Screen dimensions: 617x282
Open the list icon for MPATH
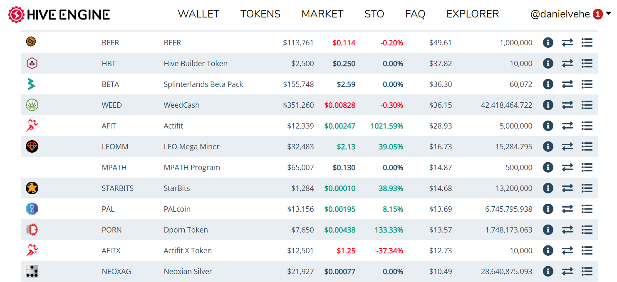[587, 167]
